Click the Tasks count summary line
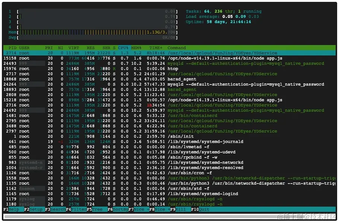This screenshot has height=223, width=339. click(224, 12)
